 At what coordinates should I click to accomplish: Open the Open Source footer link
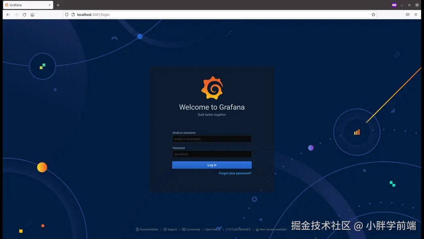pos(213,230)
